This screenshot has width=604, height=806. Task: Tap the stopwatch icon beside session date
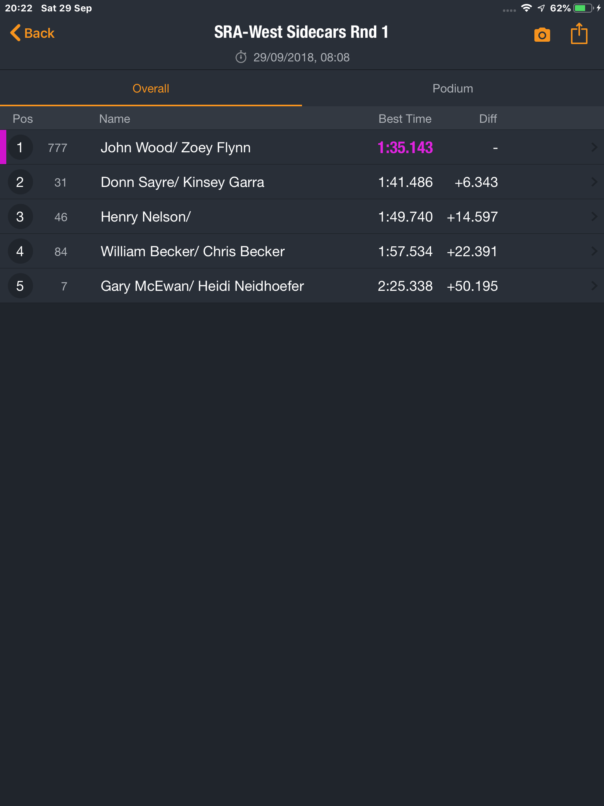click(241, 57)
